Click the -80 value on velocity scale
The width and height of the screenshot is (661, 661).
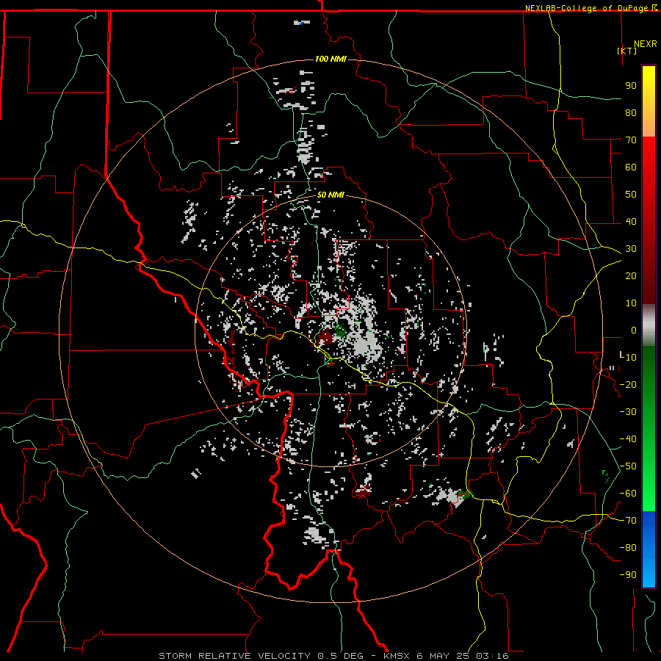click(628, 548)
